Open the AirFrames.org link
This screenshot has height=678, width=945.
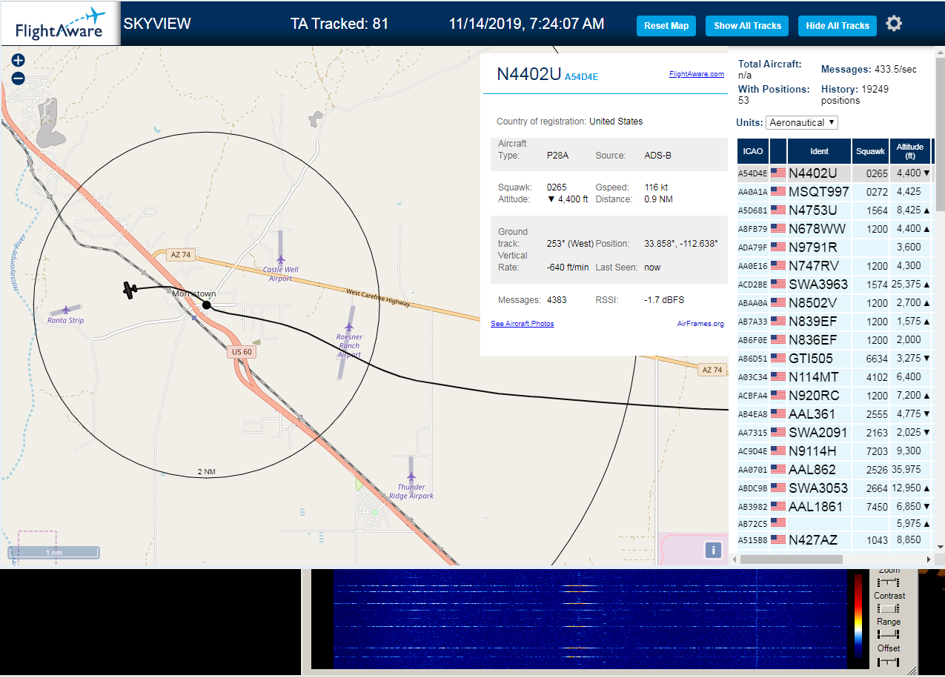pyautogui.click(x=700, y=324)
